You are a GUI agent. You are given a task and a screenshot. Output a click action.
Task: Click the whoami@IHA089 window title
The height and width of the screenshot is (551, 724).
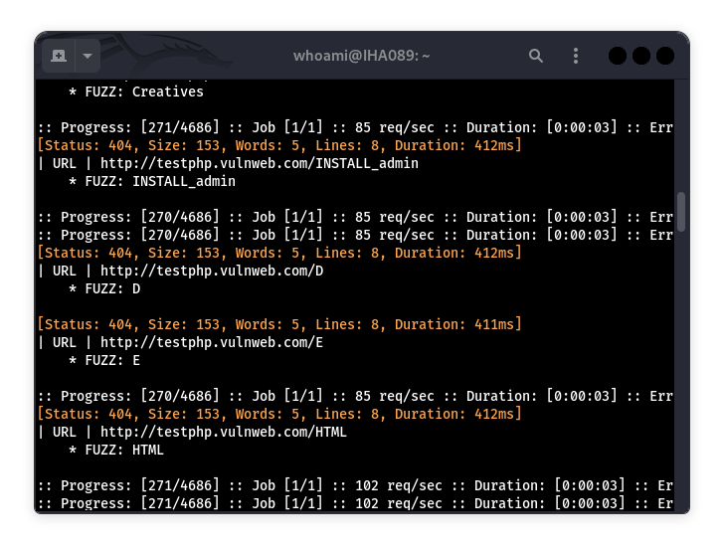(x=362, y=56)
